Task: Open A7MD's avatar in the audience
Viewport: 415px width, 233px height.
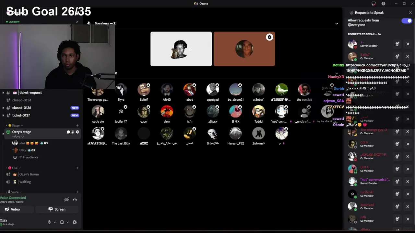Action: [x=167, y=90]
